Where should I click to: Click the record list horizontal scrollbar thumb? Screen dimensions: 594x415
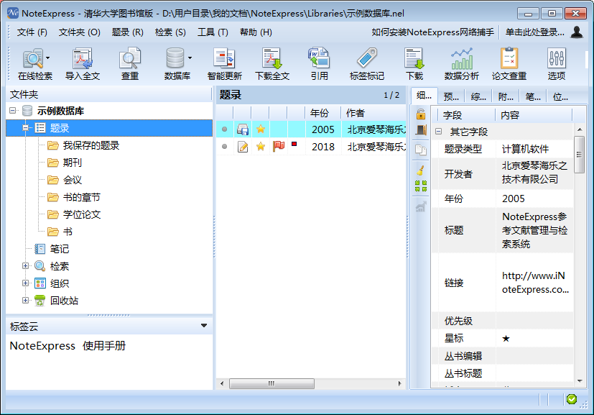pos(272,383)
